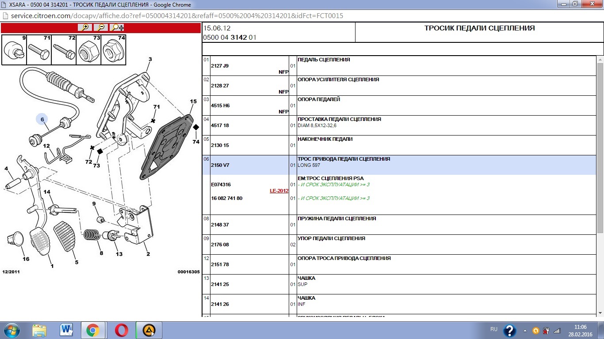The image size is (604, 339).
Task: Open the network signal tray icon
Action: click(557, 331)
